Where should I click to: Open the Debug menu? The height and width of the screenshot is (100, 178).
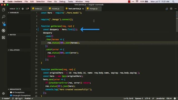[62, 1]
